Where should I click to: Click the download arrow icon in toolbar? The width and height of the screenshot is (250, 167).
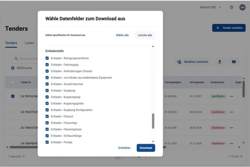pos(220,62)
